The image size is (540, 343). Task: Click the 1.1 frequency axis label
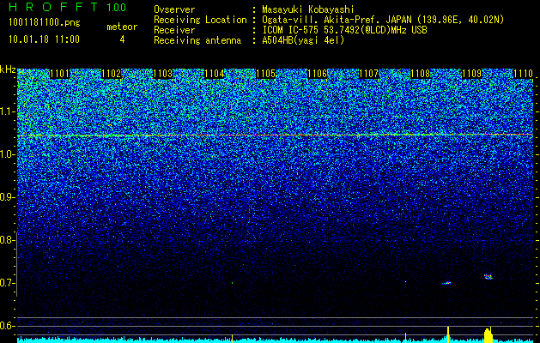coord(7,111)
